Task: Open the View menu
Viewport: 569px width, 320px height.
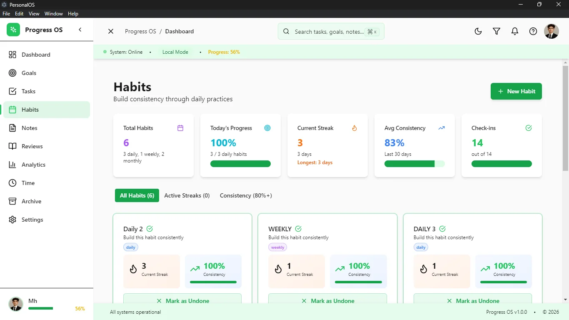Action: (34, 14)
